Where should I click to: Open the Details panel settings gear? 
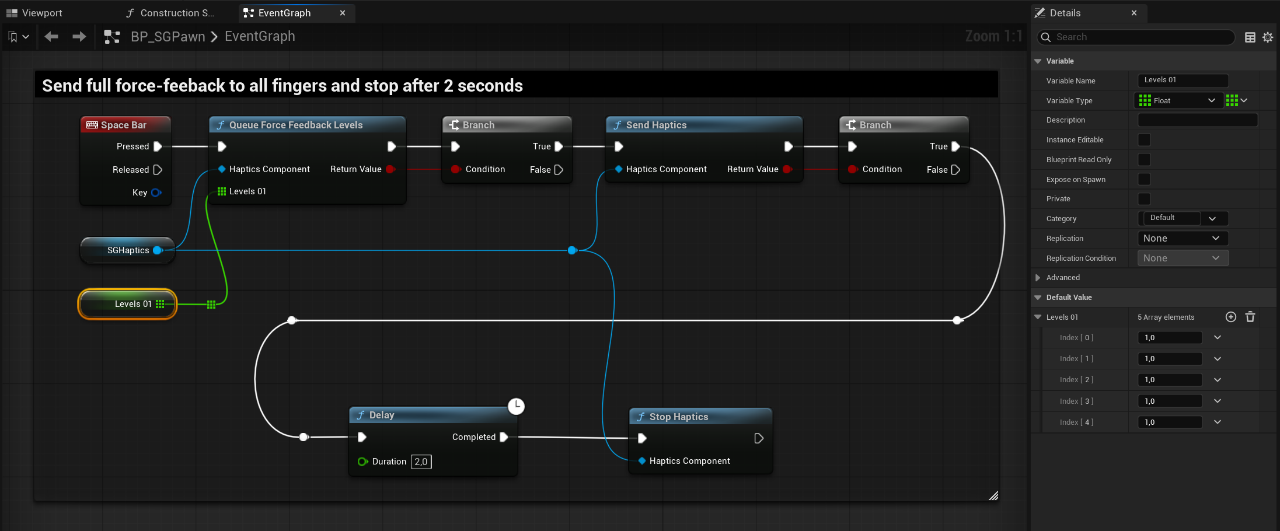click(x=1268, y=37)
